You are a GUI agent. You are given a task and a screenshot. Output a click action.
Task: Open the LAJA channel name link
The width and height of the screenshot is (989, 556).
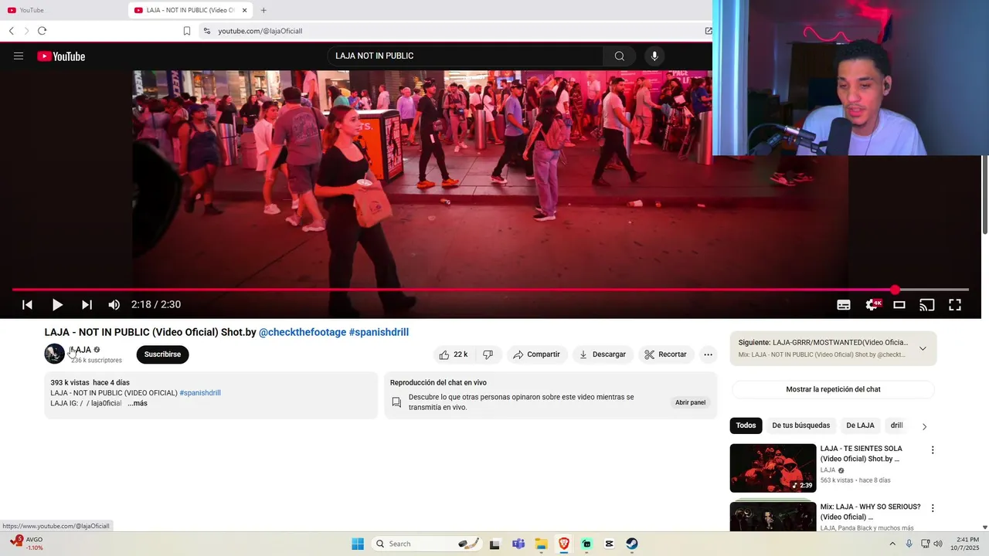pos(80,350)
